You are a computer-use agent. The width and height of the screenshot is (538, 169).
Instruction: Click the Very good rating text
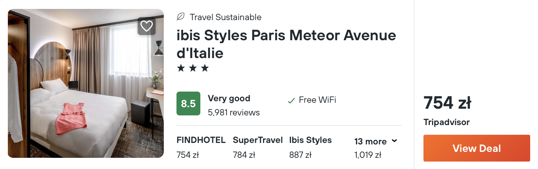(x=229, y=99)
